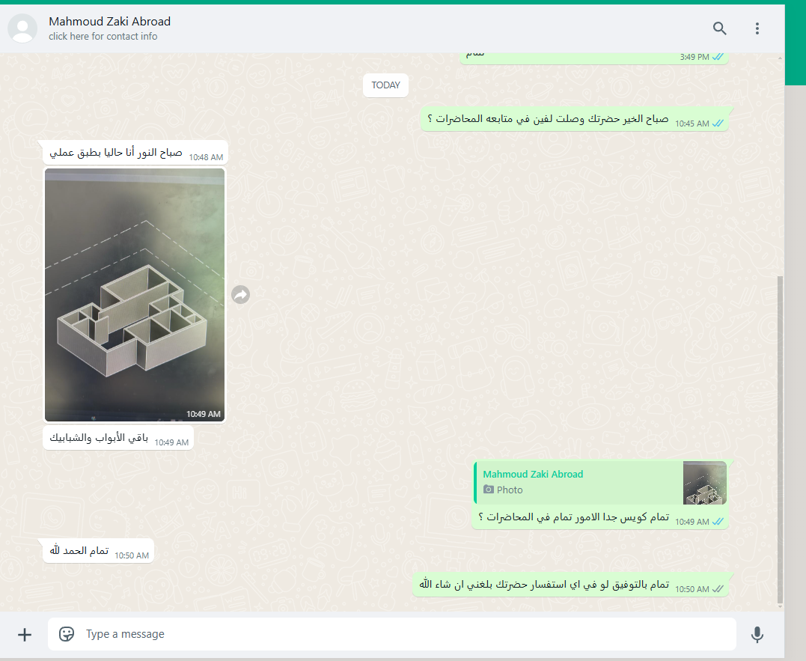Click the contact profile avatar
This screenshot has width=806, height=661.
22,28
